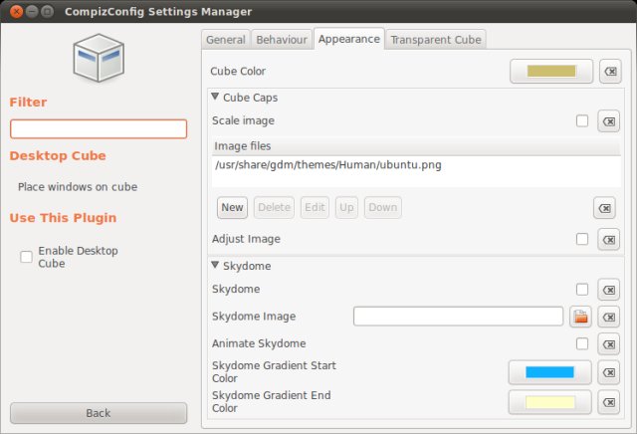Enable the Skydome checkbox
The width and height of the screenshot is (637, 434).
pyautogui.click(x=582, y=290)
